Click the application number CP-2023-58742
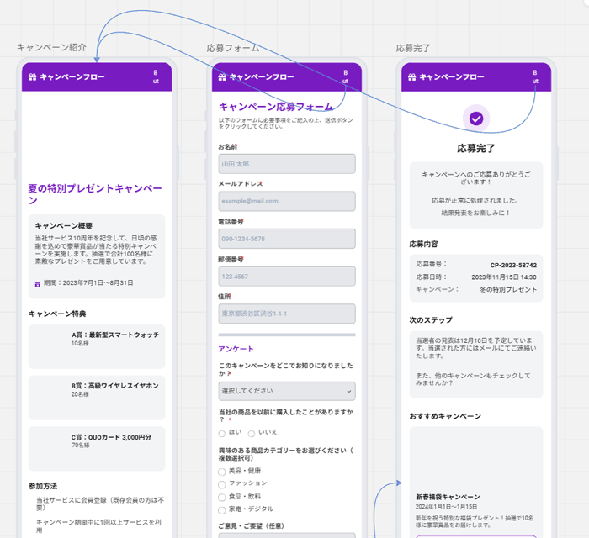589x538 pixels. click(513, 266)
